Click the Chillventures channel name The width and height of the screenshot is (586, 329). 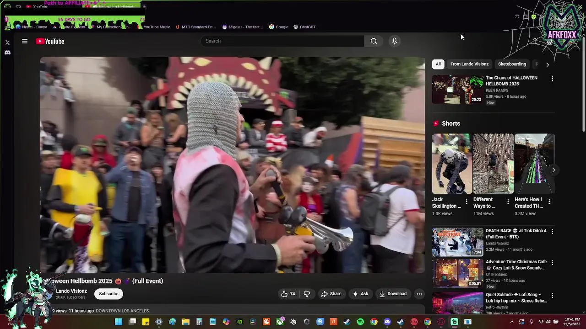[x=497, y=275]
